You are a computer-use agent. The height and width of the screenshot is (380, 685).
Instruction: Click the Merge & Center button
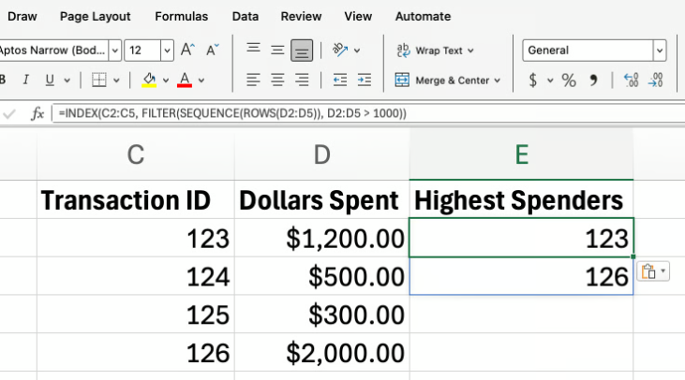point(448,80)
